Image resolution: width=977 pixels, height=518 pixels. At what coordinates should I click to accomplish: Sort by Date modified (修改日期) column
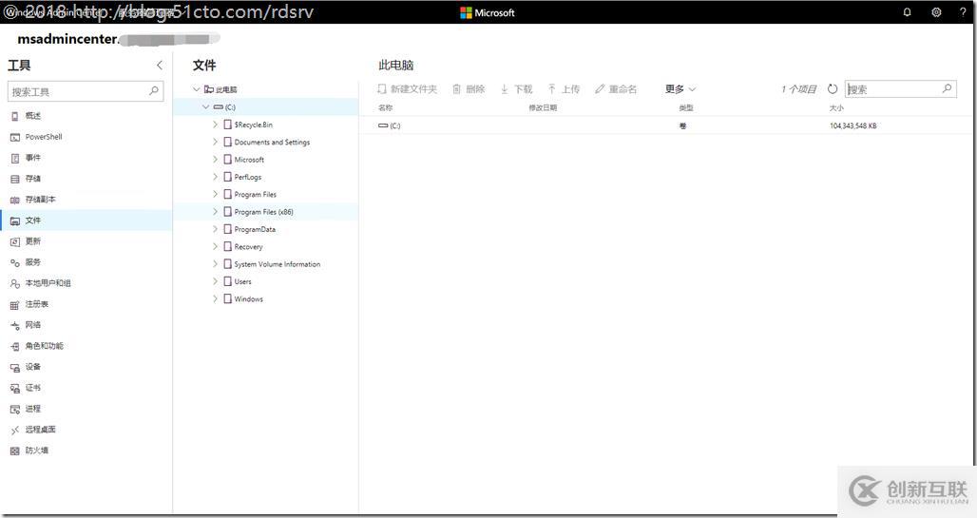click(543, 107)
